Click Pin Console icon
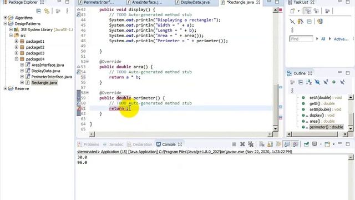 click(306, 144)
